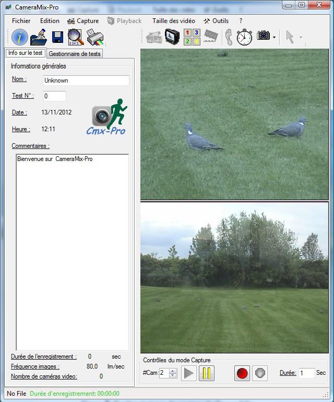Click the Cmx-Pro logo
The height and width of the screenshot is (402, 334).
coord(107,118)
